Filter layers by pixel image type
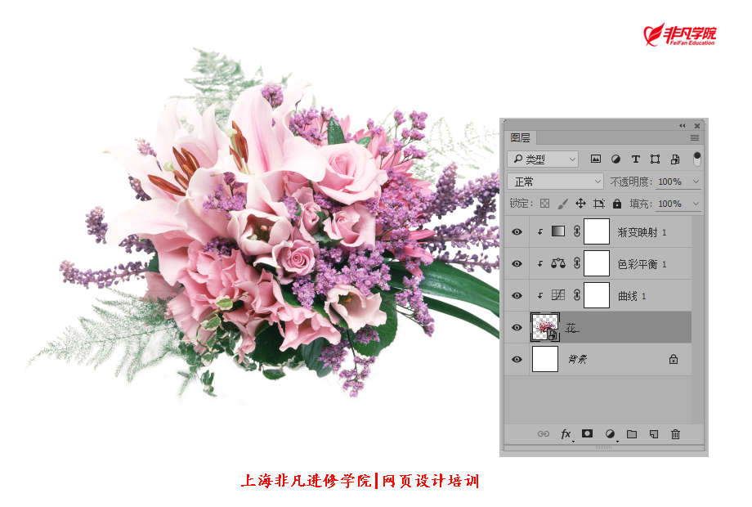The width and height of the screenshot is (752, 507). [596, 159]
